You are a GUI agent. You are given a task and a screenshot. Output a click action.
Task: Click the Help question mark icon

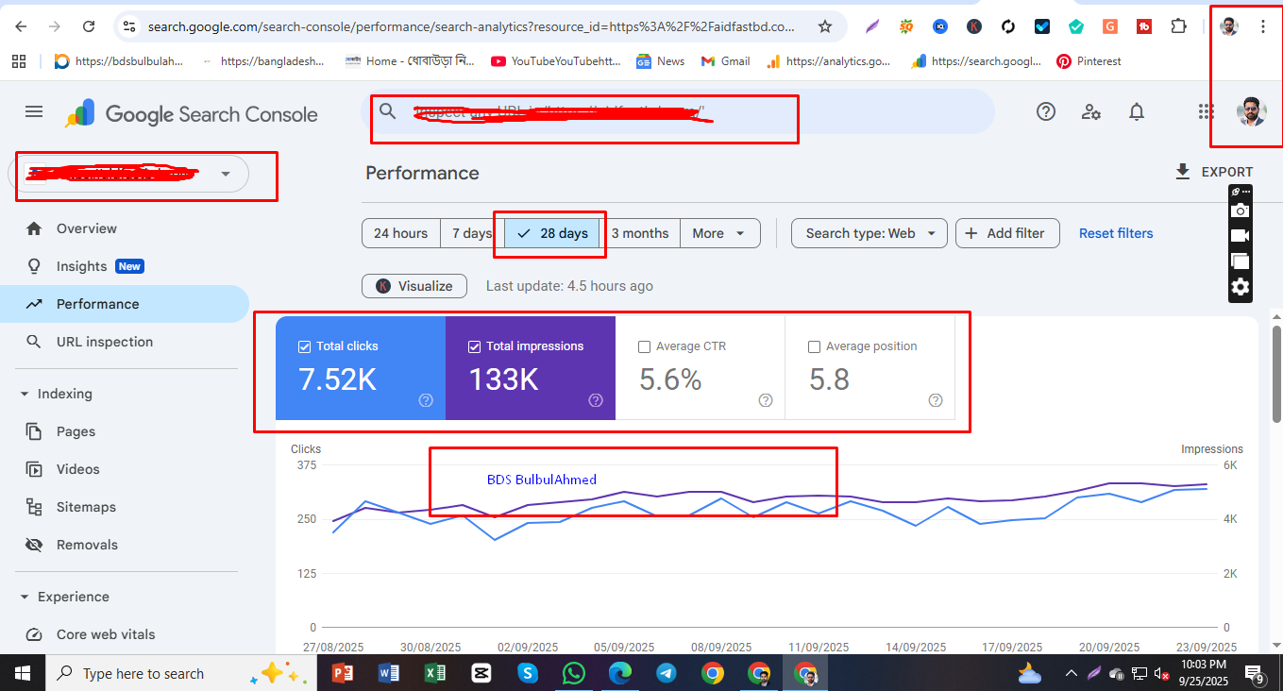pyautogui.click(x=1045, y=112)
